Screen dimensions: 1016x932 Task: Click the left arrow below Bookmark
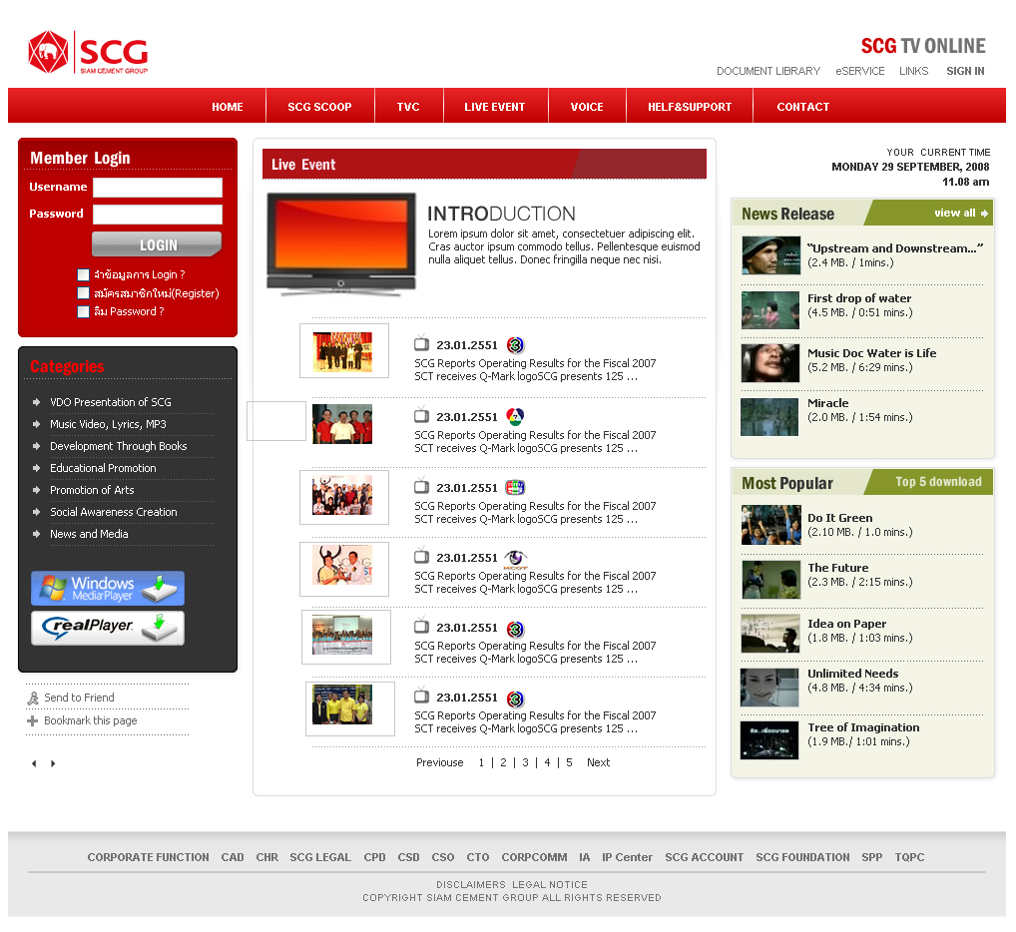(x=34, y=764)
